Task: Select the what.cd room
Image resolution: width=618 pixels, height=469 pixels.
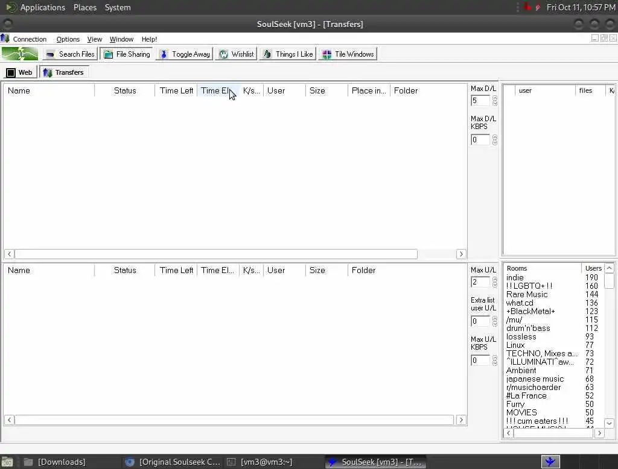Action: coord(520,303)
